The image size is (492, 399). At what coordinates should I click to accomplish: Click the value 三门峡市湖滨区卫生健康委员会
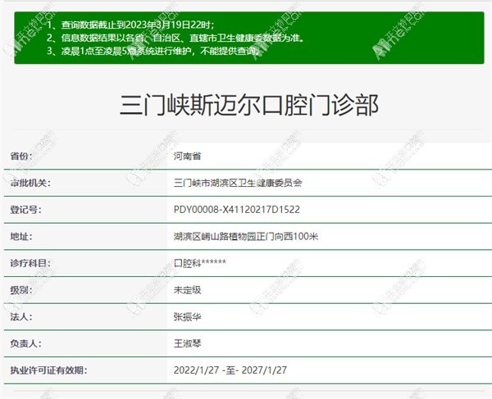238,183
